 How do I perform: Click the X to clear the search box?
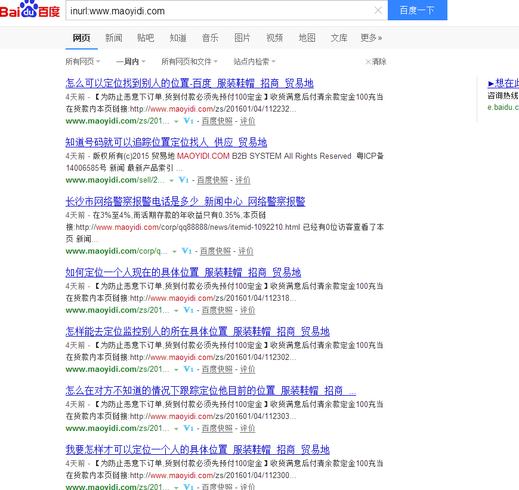[x=378, y=10]
